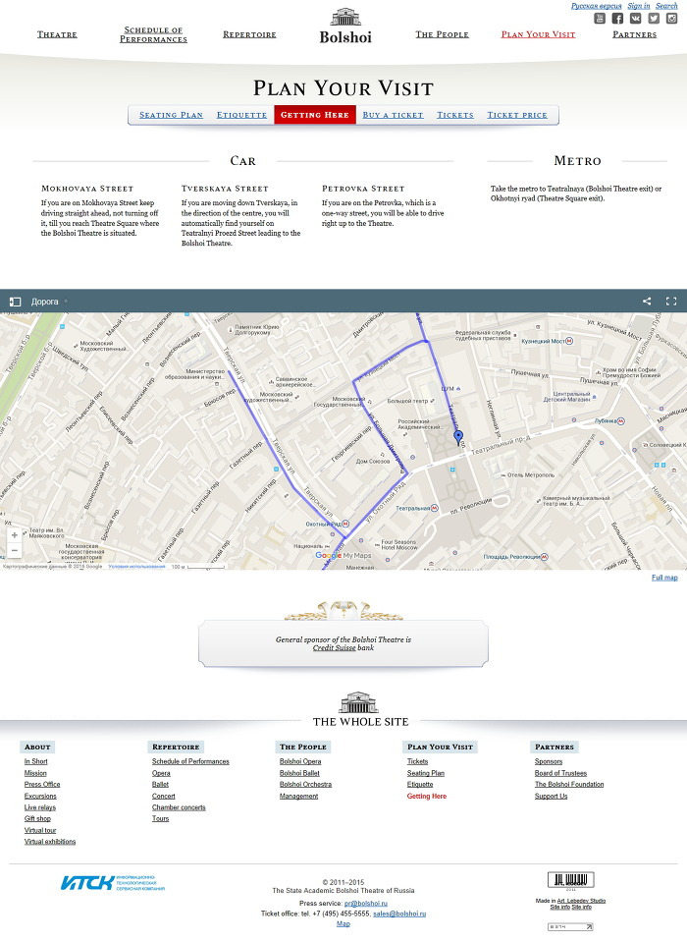
Task: Click the Kuznetsky Most metro marker
Action: click(x=569, y=341)
